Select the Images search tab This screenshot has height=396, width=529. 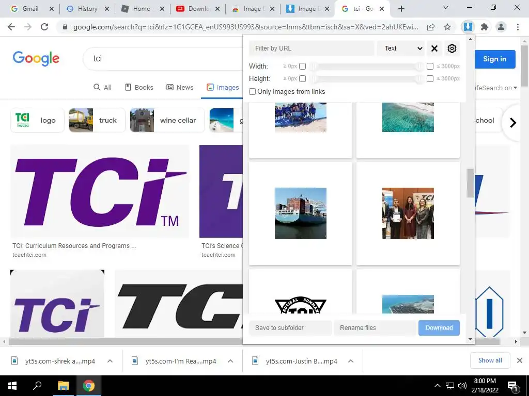(x=223, y=88)
